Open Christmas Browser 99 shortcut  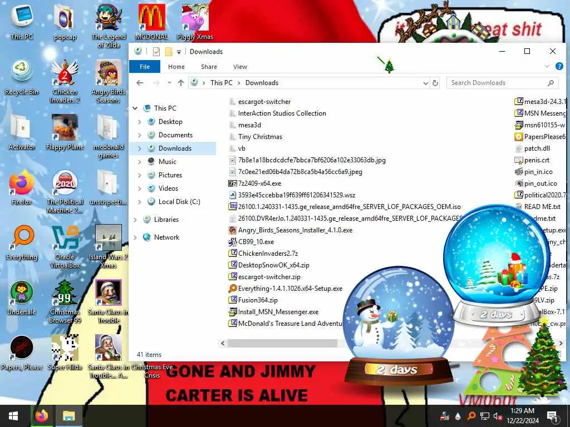pos(65,302)
